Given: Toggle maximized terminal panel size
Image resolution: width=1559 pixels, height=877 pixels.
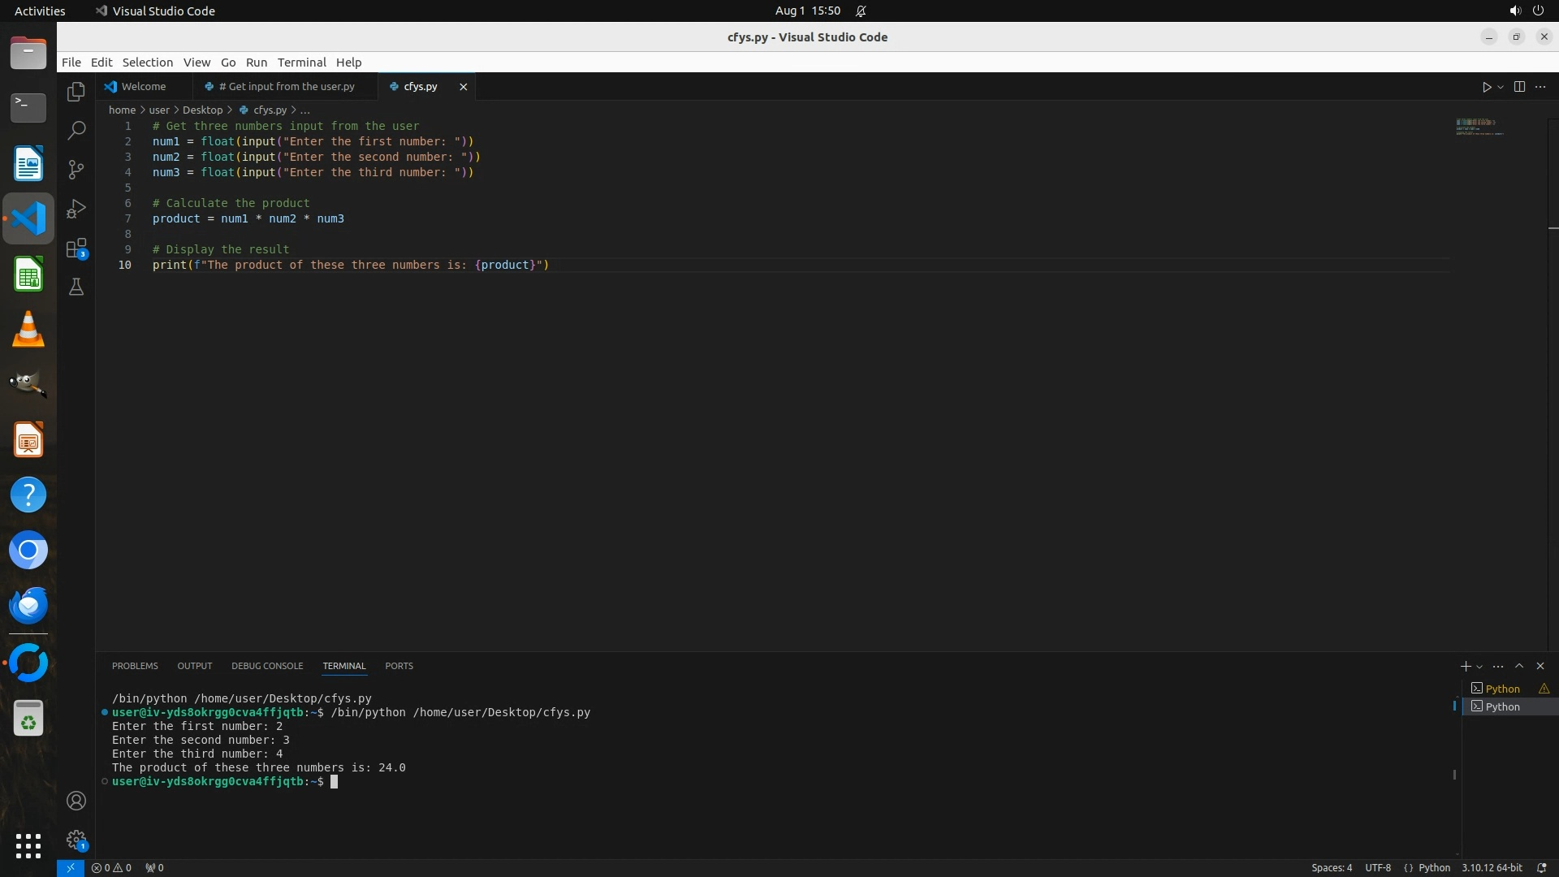Looking at the screenshot, I should (x=1519, y=666).
